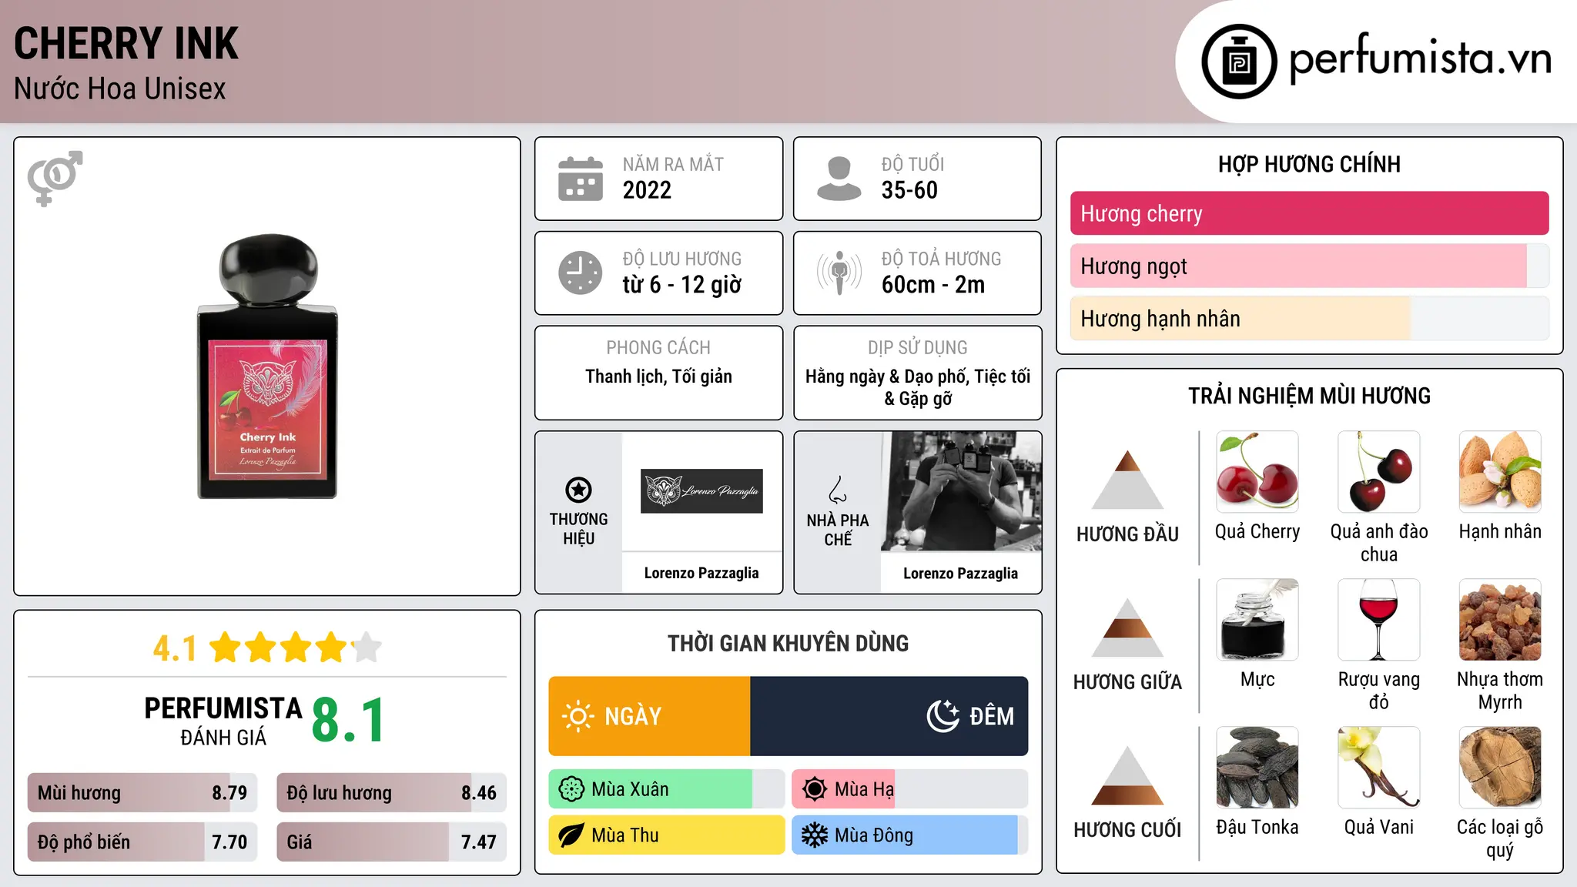Click the five-star rating icons

(x=295, y=648)
